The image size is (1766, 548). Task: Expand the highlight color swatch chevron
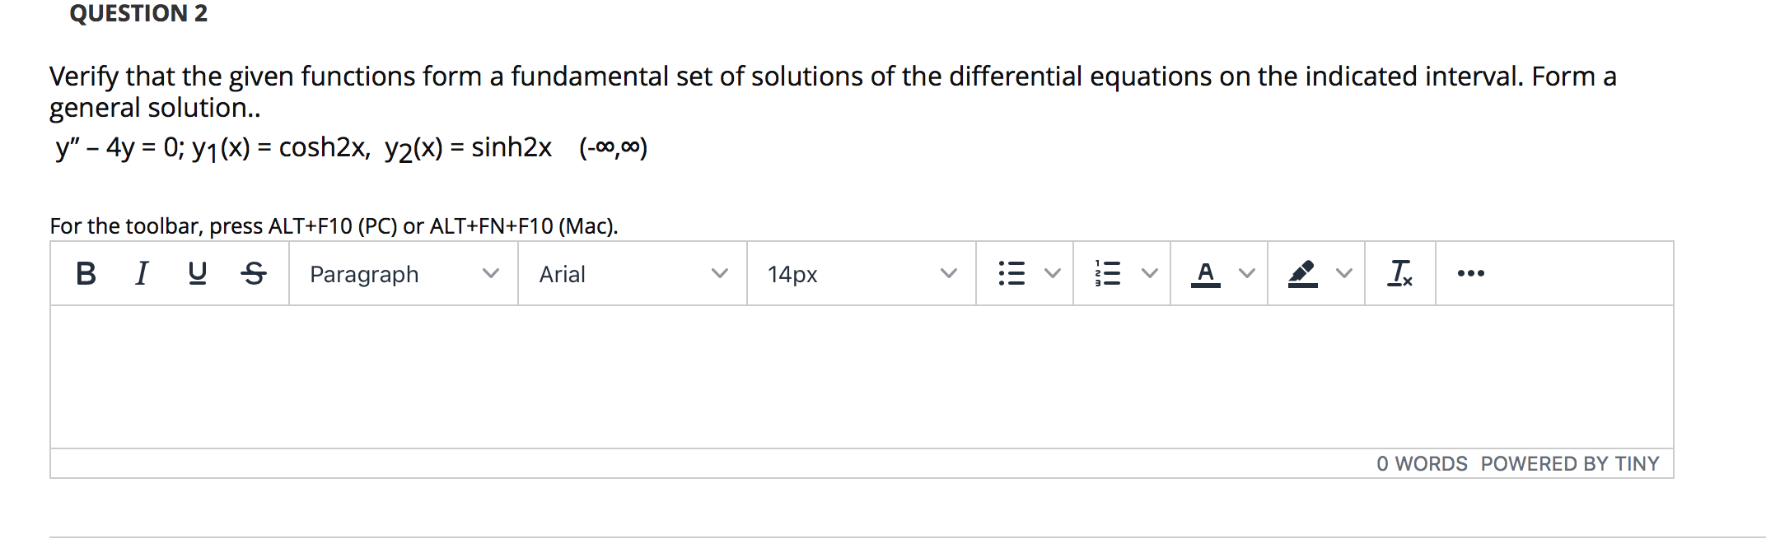tap(1343, 274)
